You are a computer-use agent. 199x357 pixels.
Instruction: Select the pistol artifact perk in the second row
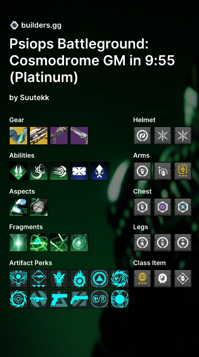(x=59, y=299)
